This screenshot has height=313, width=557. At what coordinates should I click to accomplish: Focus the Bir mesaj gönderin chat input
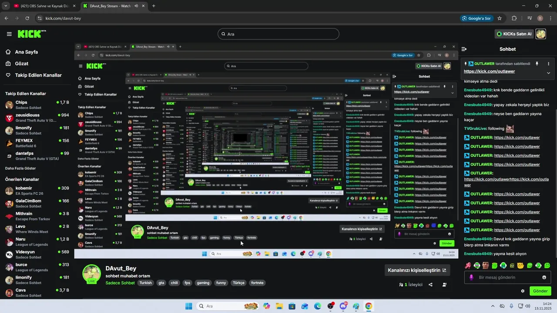507,277
